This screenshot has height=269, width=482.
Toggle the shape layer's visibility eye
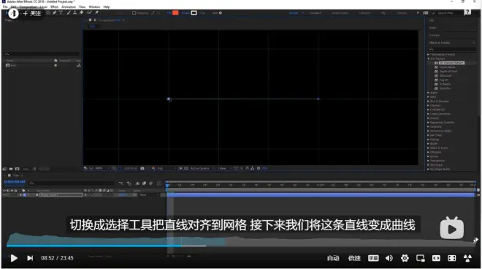pyautogui.click(x=4, y=195)
